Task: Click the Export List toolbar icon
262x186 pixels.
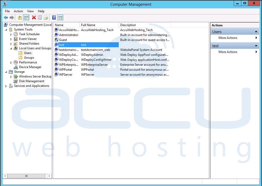Action: click(46, 17)
